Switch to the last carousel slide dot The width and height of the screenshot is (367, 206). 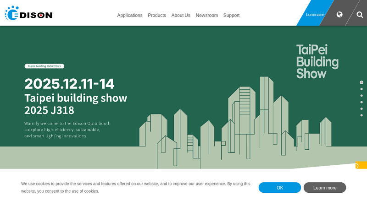pos(361,115)
